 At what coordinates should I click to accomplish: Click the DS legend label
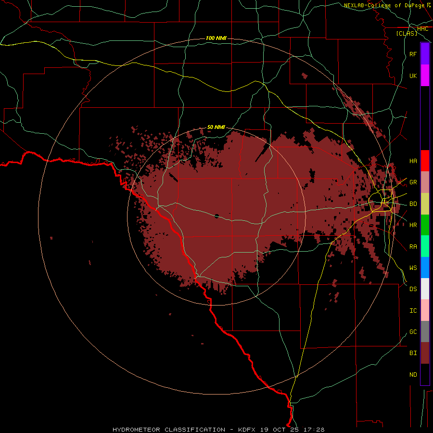click(413, 289)
